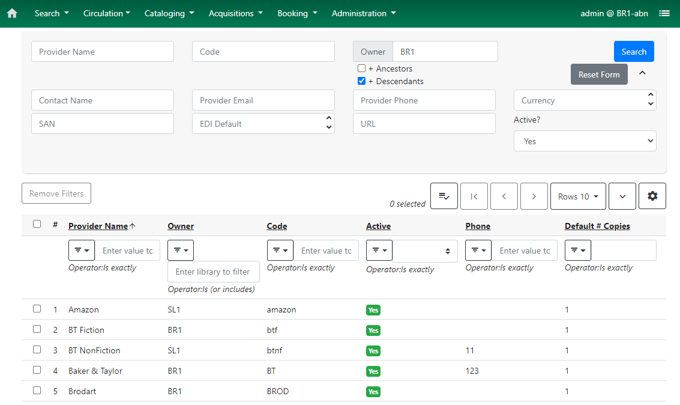Open the Active column filter icon
This screenshot has height=405, width=680.
(x=379, y=249)
